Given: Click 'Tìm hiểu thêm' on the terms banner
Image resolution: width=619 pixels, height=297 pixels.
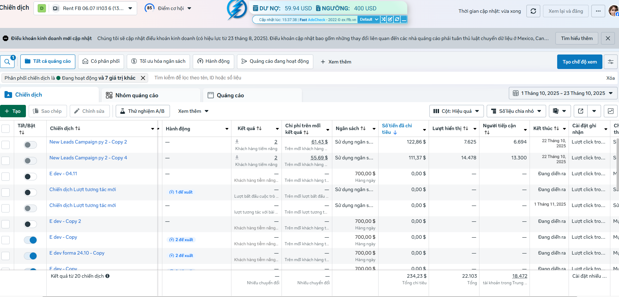Looking at the screenshot, I should tap(577, 38).
